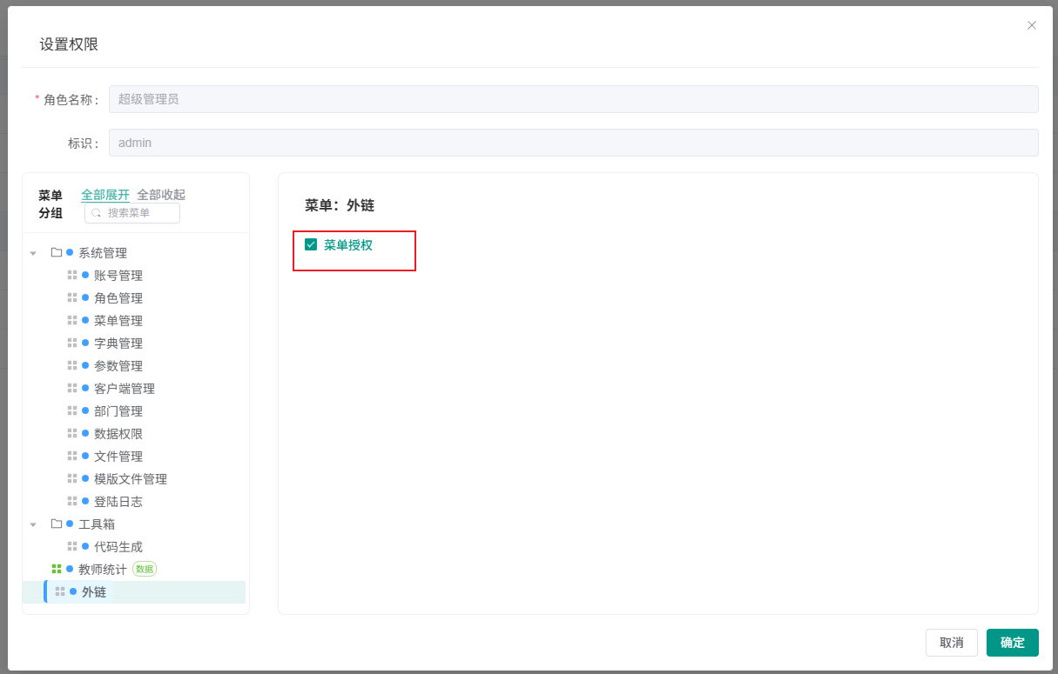The height and width of the screenshot is (674, 1058).
Task: Click the grid icon next to 代码生成
Action: tap(72, 547)
